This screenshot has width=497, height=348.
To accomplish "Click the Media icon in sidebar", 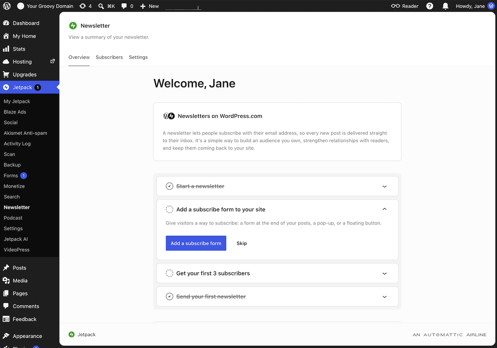I will [6, 280].
